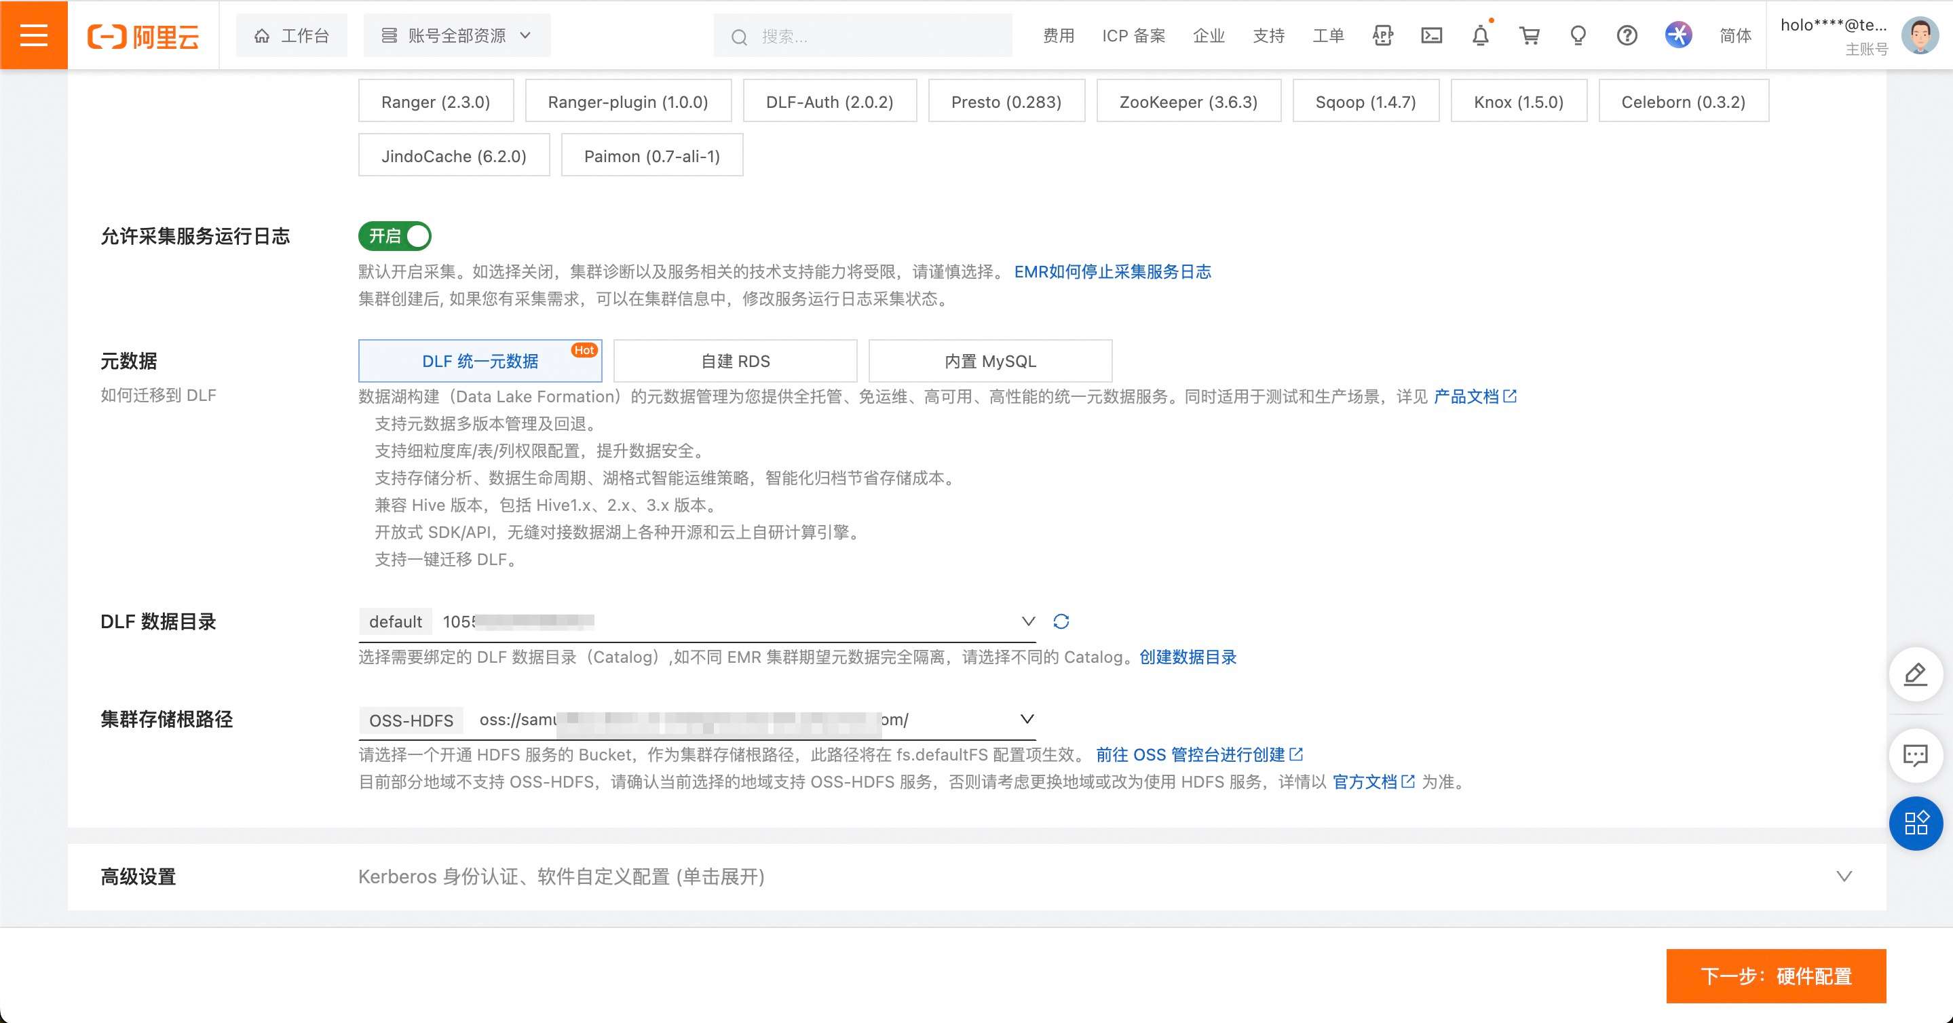Refresh the DLF data catalog list
Viewport: 1953px width, 1023px height.
1061,621
